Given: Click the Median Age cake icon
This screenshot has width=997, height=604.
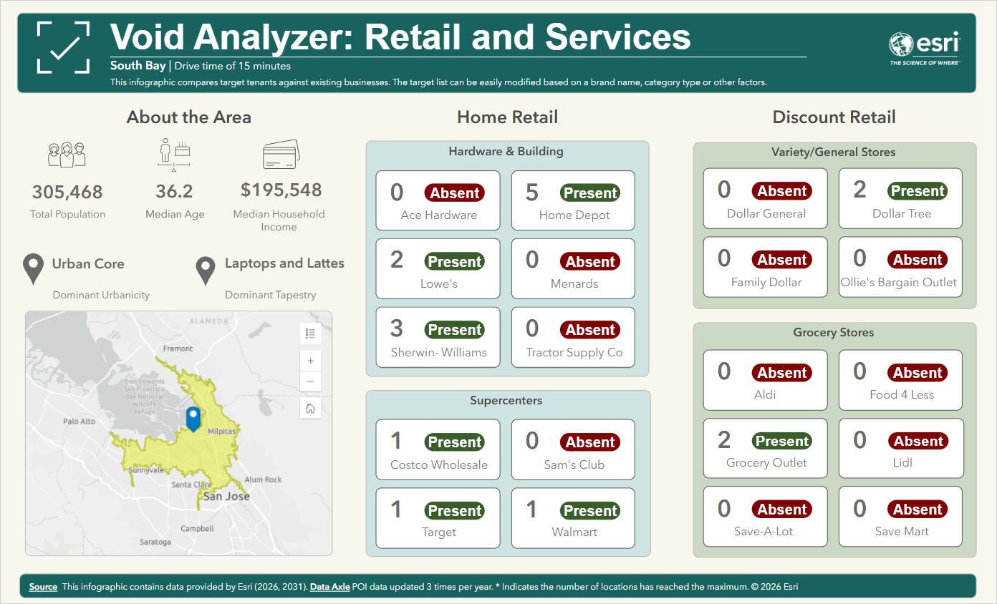Looking at the screenshot, I should 174,155.
